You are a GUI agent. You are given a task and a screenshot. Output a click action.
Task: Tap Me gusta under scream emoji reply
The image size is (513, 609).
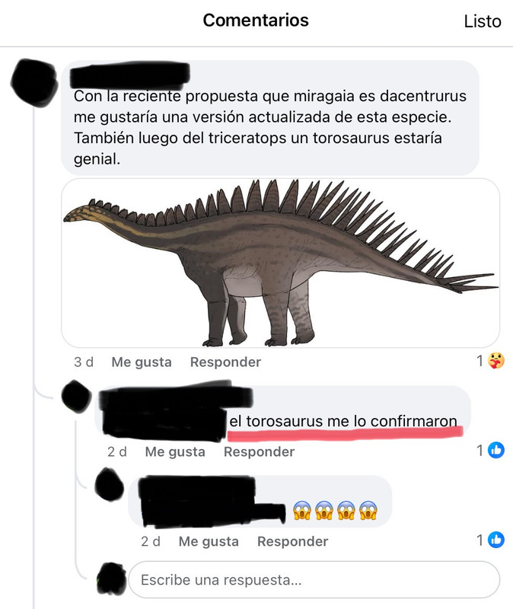click(x=209, y=541)
